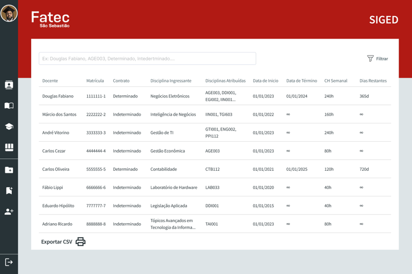This screenshot has width=412, height=274.
Task: Select the André Vitorino row name
Action: click(x=56, y=133)
